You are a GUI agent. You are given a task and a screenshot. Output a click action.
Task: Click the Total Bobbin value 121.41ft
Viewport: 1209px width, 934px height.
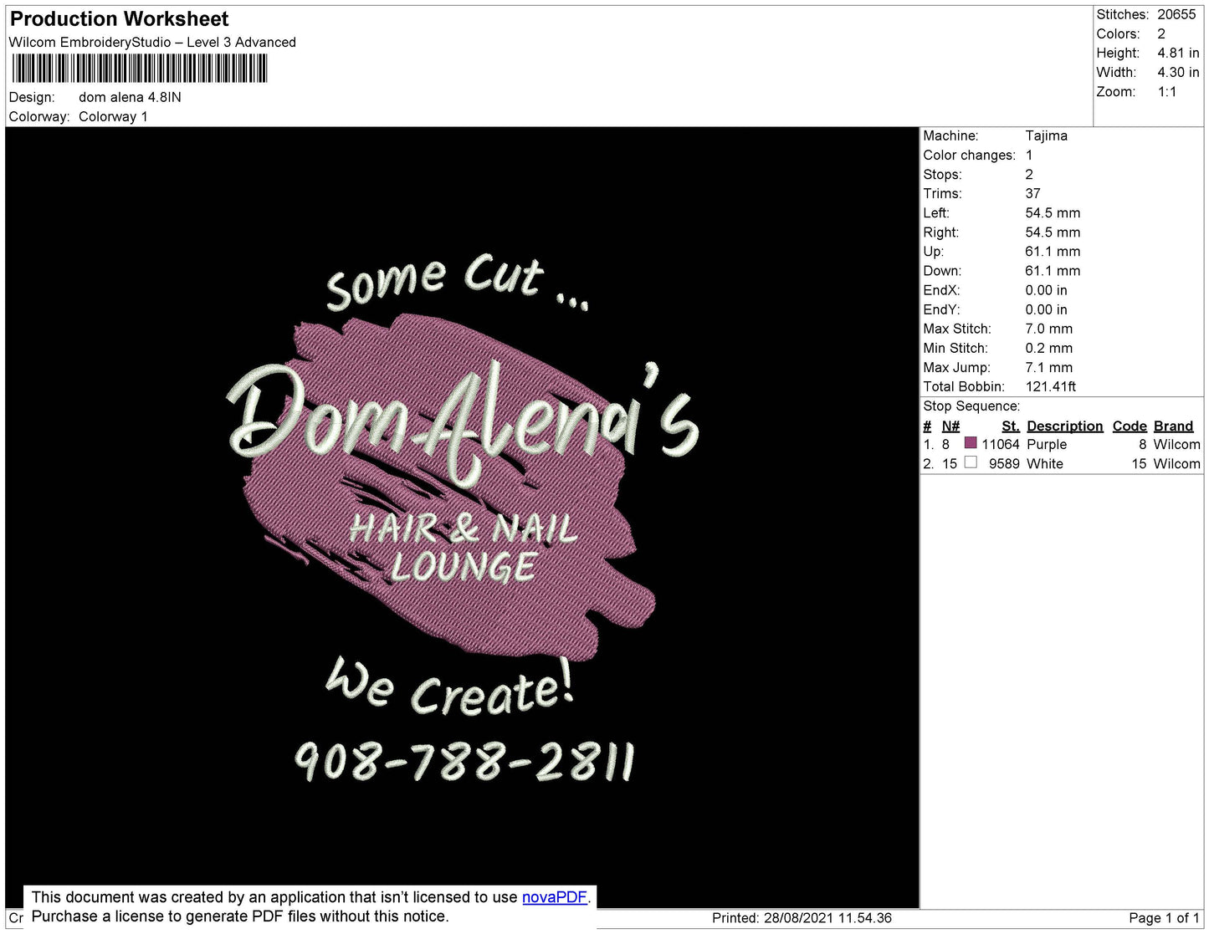pos(1051,387)
